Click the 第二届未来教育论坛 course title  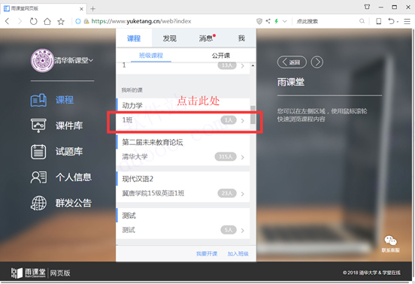(153, 142)
